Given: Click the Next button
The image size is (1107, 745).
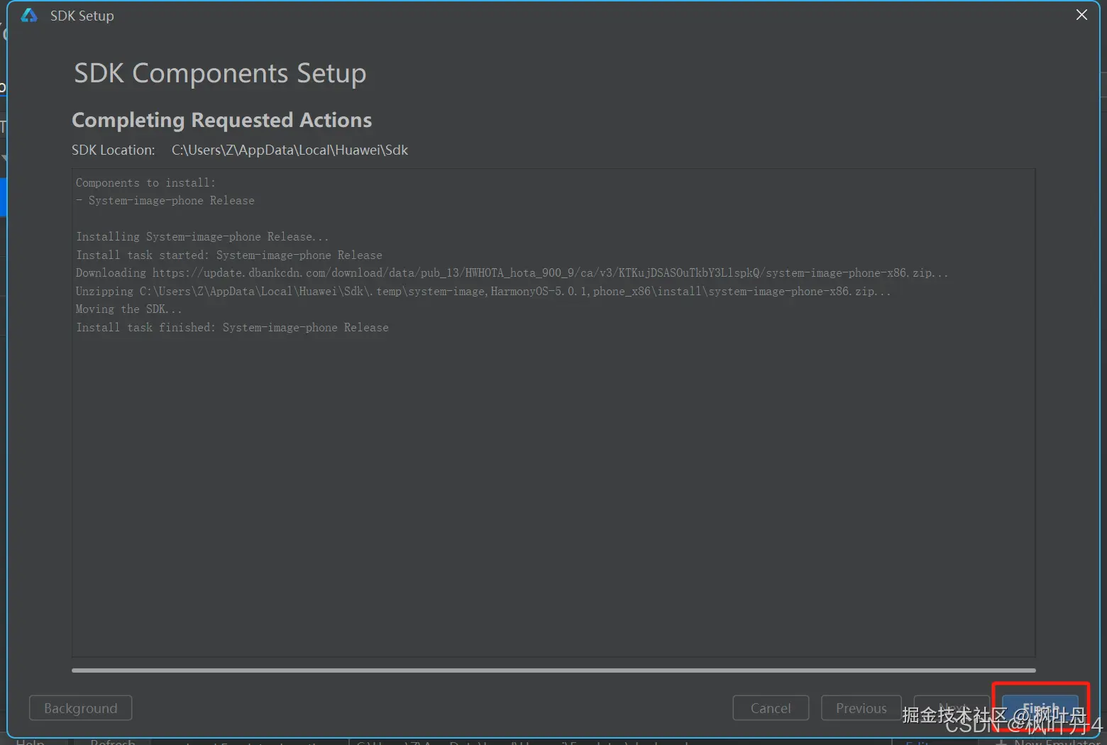Looking at the screenshot, I should pyautogui.click(x=951, y=708).
